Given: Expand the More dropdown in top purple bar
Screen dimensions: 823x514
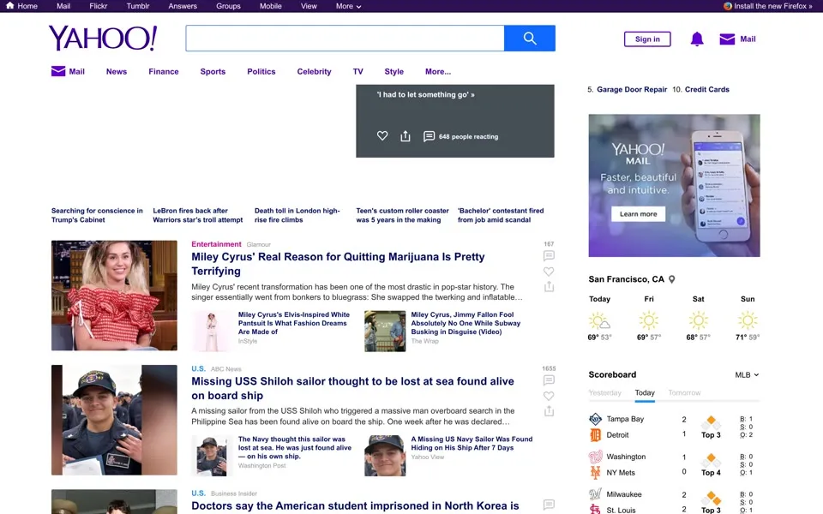Looking at the screenshot, I should [x=349, y=6].
